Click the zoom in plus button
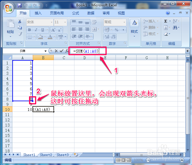This screenshot has height=165, width=192. 182,160
